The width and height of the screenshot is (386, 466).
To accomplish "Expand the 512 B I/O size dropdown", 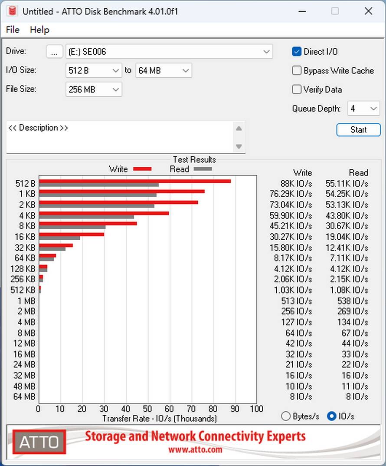I will pos(94,71).
